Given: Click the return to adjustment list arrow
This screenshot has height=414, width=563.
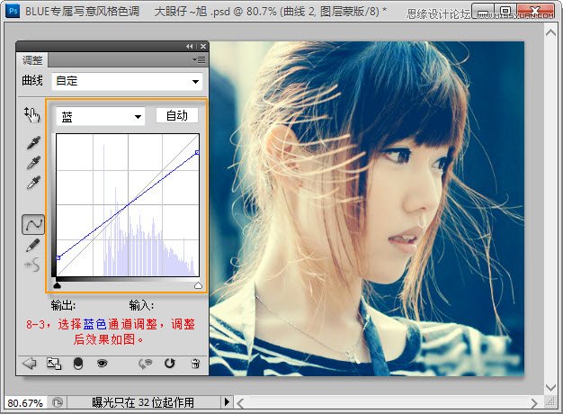Looking at the screenshot, I should point(29,364).
